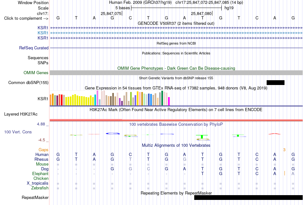Image resolution: width=303 pixels, height=205 pixels.
Task: Click the Mouse species label
Action: click(42, 164)
